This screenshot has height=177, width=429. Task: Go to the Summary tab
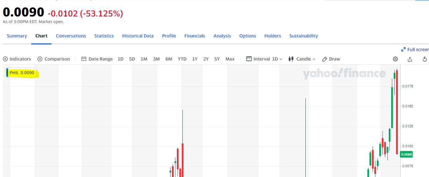coord(17,36)
